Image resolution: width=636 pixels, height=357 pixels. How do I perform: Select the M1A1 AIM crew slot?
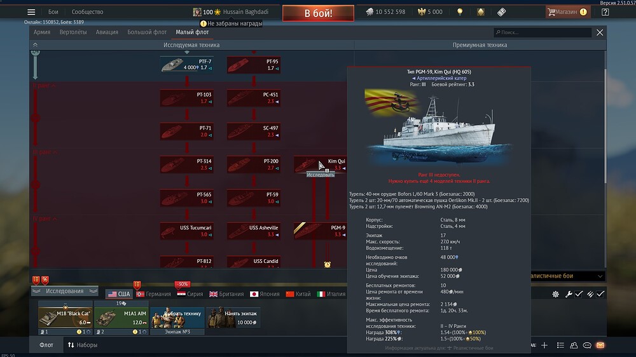coord(121,317)
